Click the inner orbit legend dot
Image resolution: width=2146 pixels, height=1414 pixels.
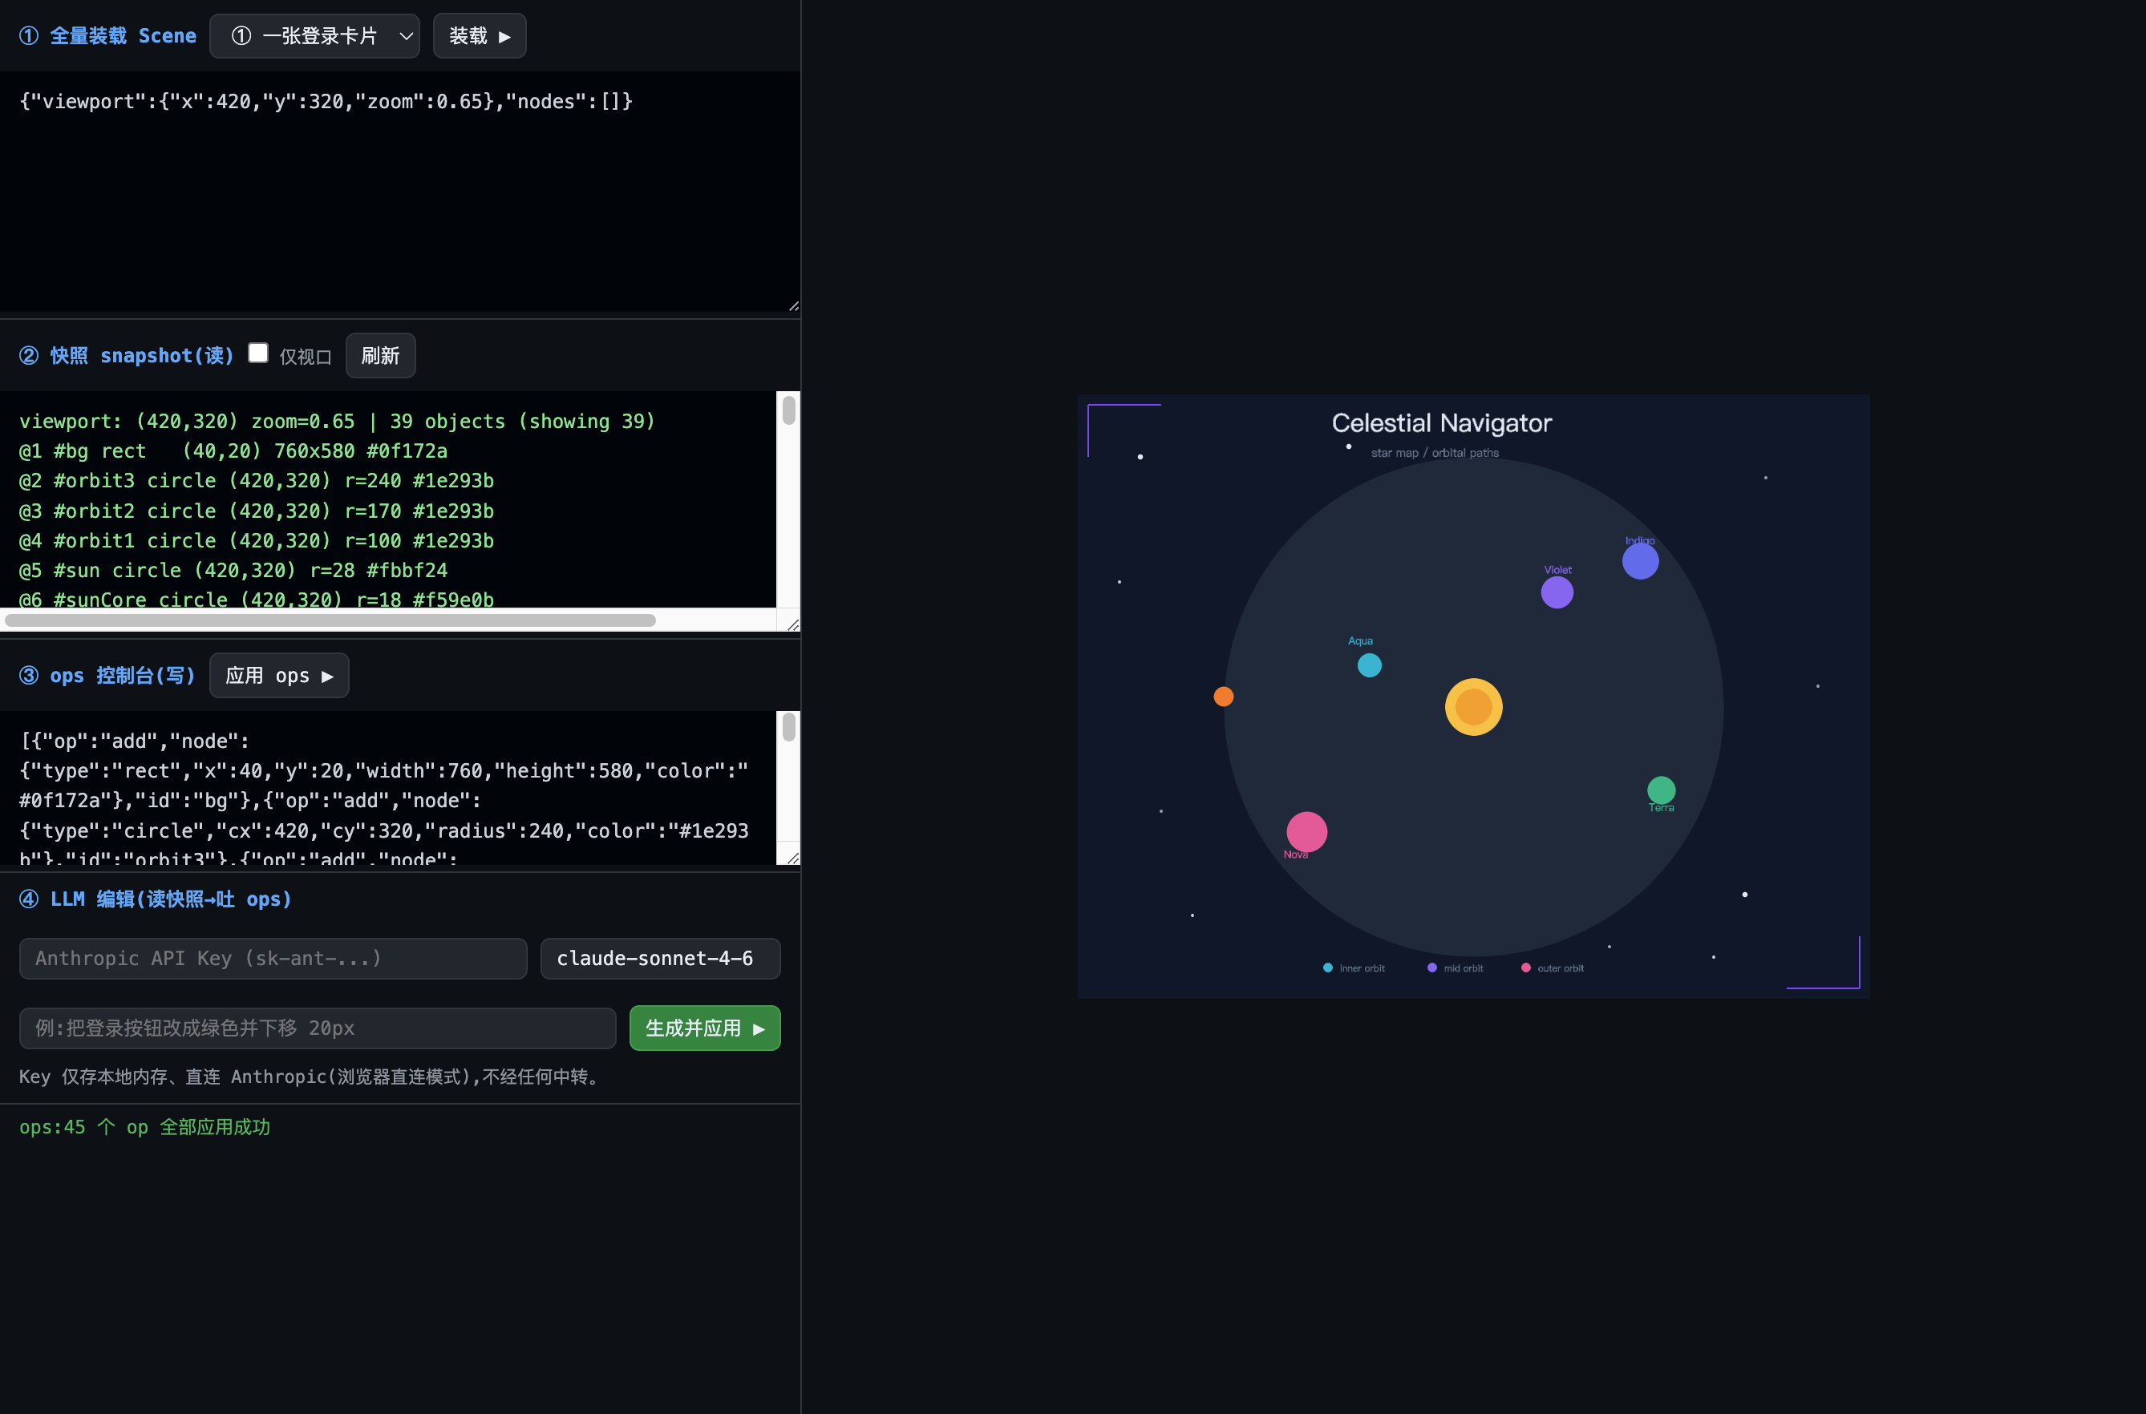point(1328,968)
